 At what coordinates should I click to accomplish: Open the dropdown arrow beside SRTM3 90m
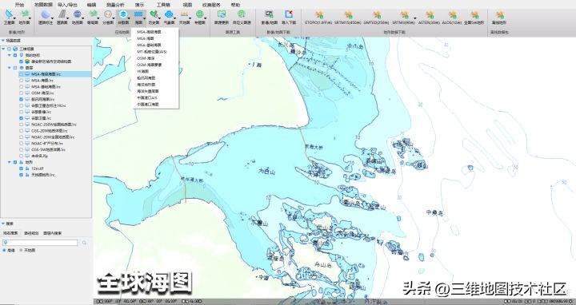(415, 18)
